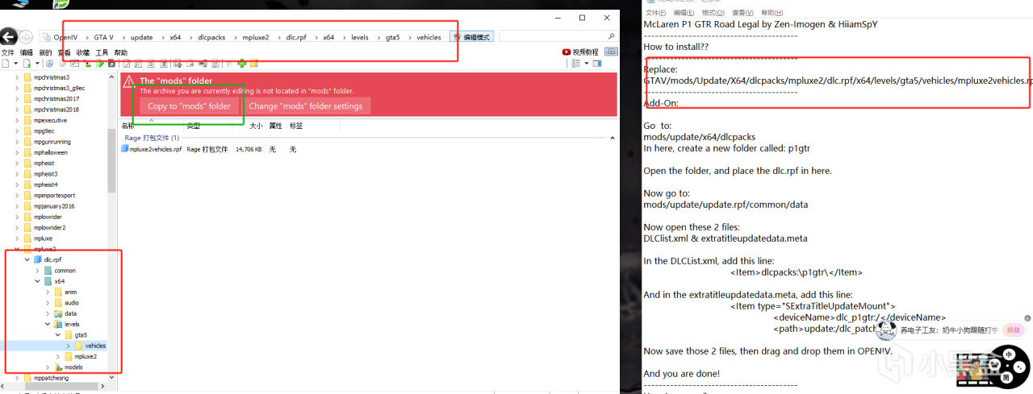This screenshot has height=394, width=1033.
Task: Click the search magnifier icon
Action: (611, 37)
